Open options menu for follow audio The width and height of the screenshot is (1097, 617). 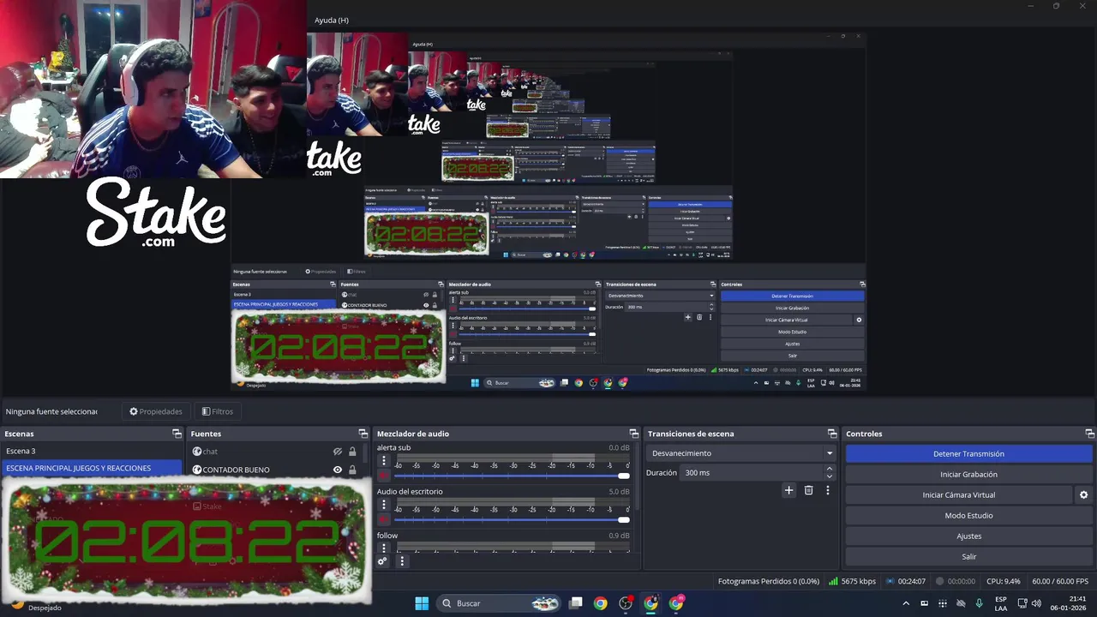click(x=384, y=548)
